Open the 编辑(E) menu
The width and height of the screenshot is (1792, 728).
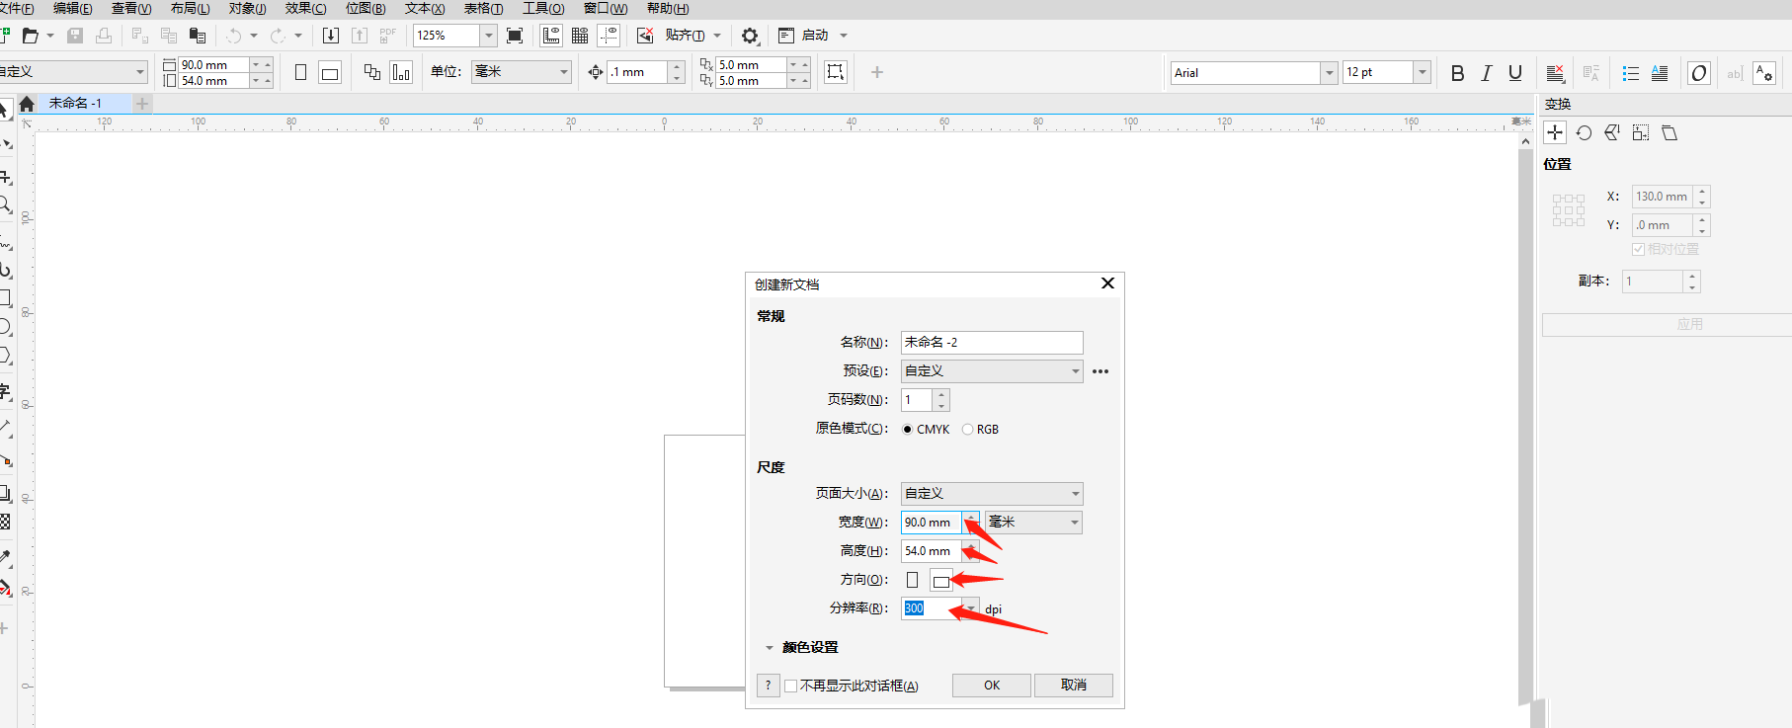72,9
